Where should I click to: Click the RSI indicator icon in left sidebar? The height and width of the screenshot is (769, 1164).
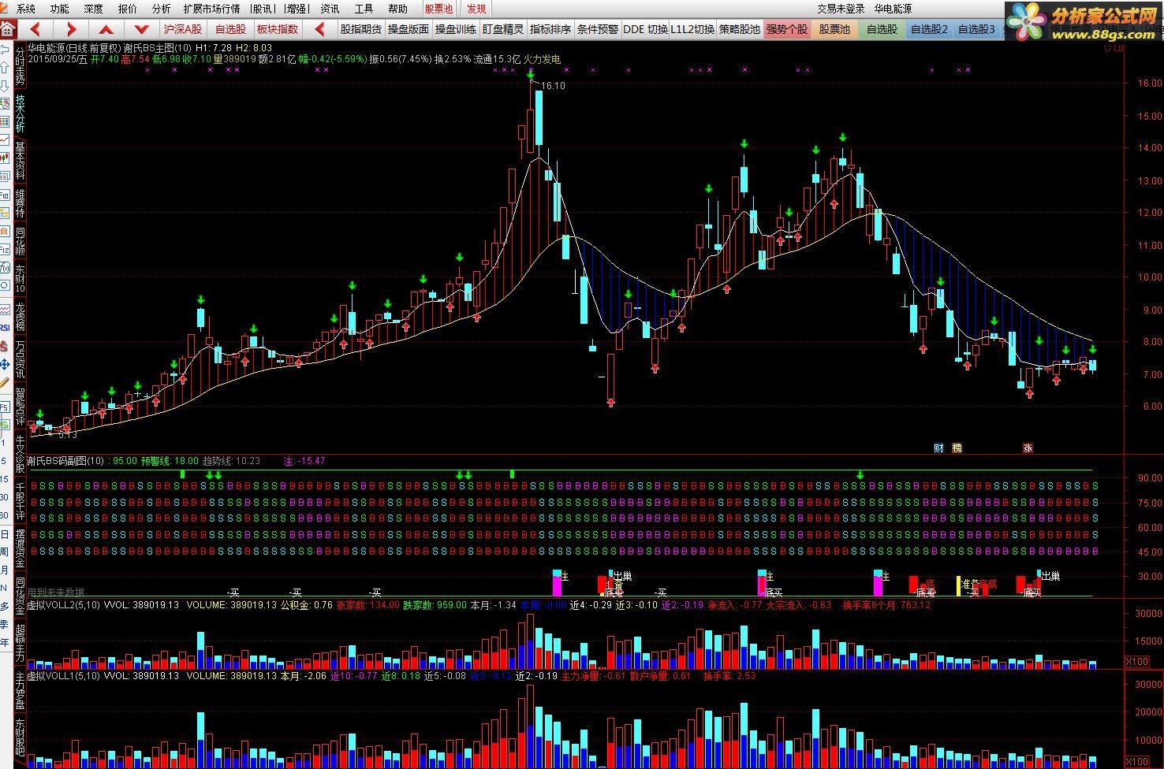(5, 327)
